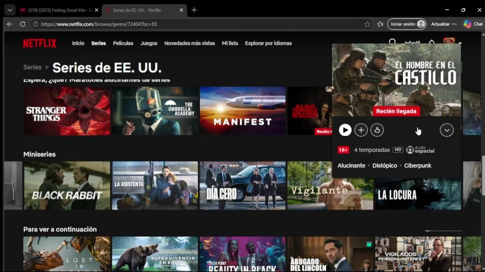
Task: Open La Asistenta thumbnail
Action: click(155, 185)
